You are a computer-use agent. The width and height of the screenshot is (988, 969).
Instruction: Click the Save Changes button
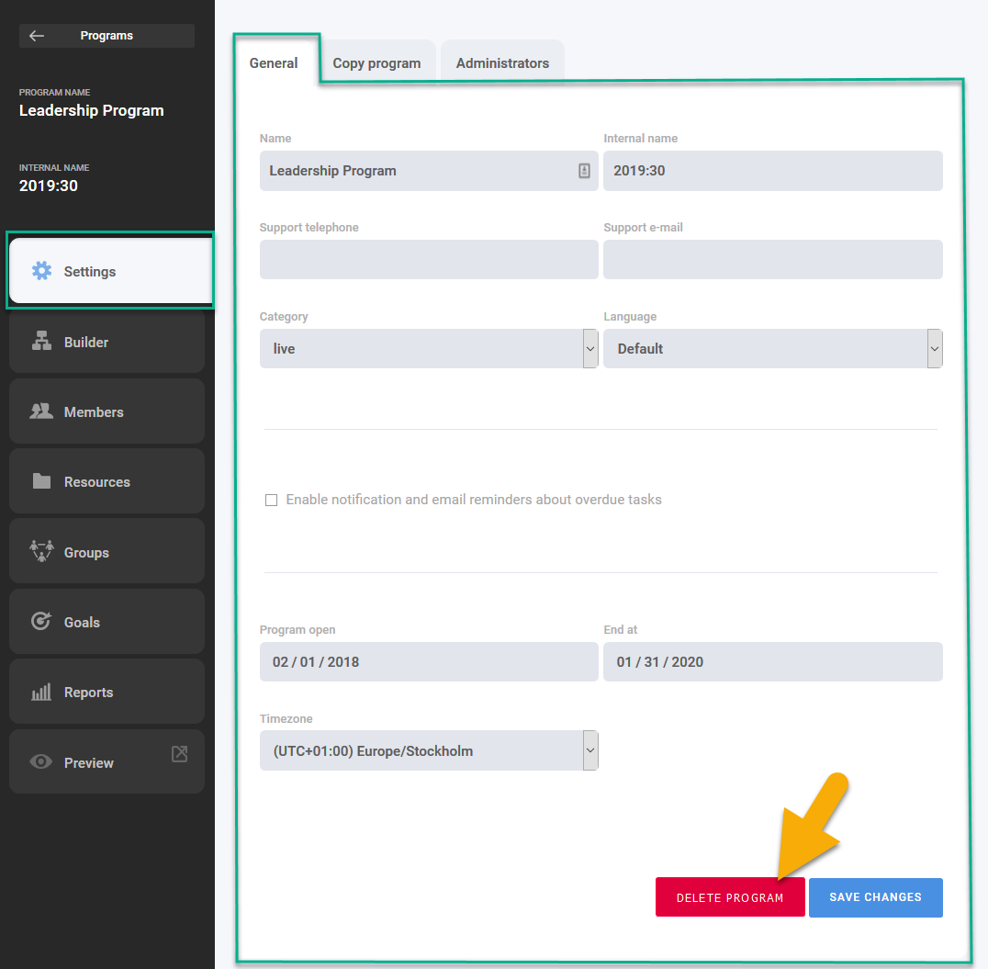875,897
